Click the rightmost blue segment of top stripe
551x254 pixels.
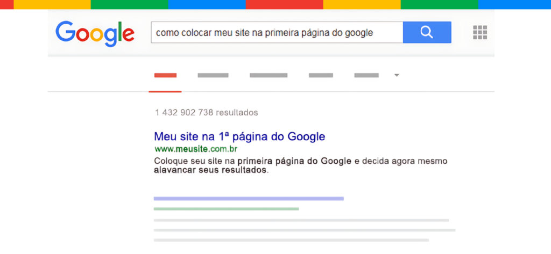pos(514,4)
